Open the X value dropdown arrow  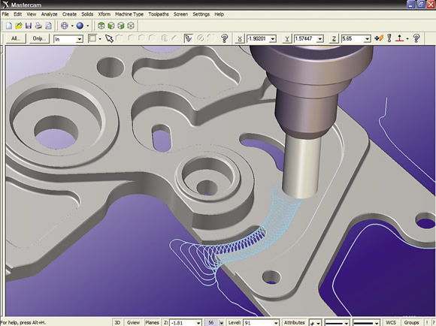click(273, 39)
